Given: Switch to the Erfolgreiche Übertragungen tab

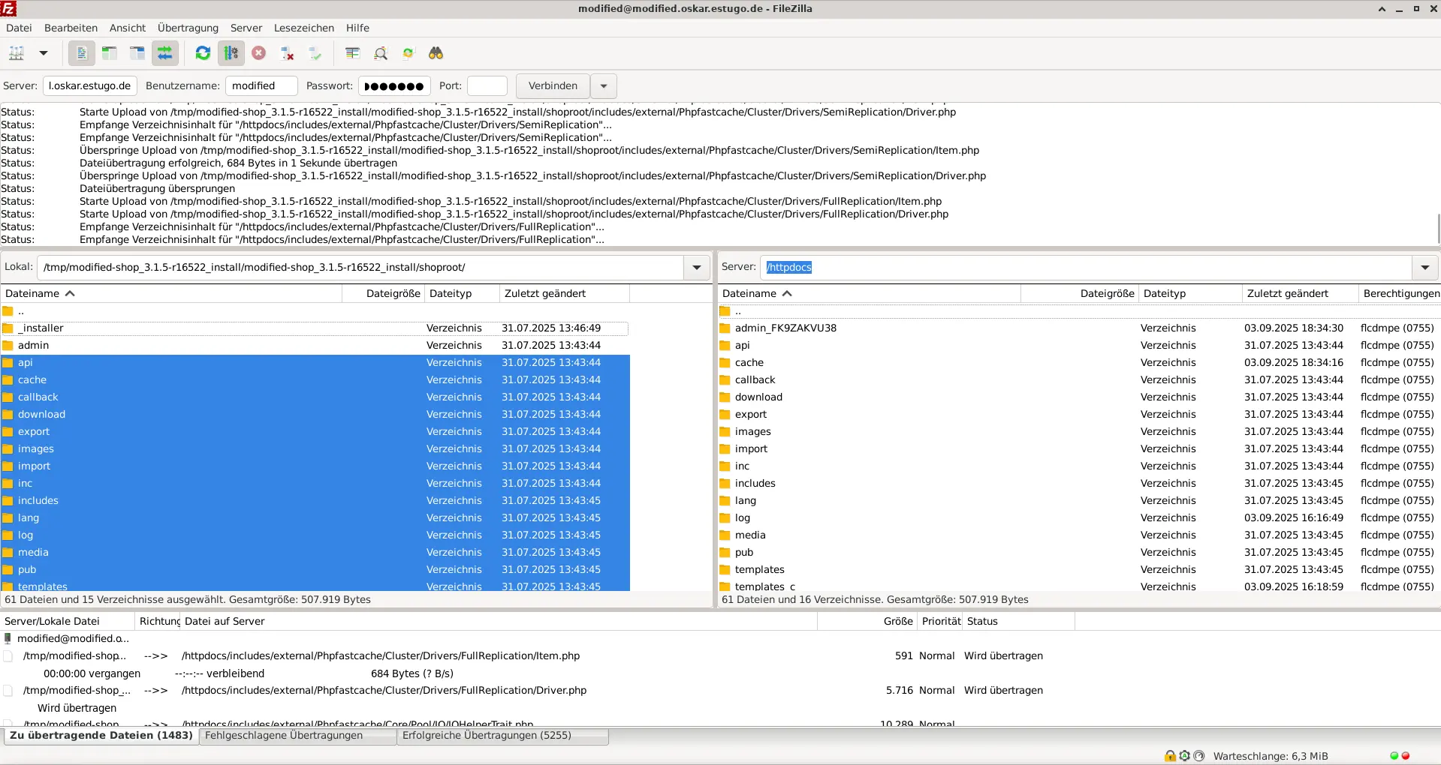Looking at the screenshot, I should tap(487, 736).
